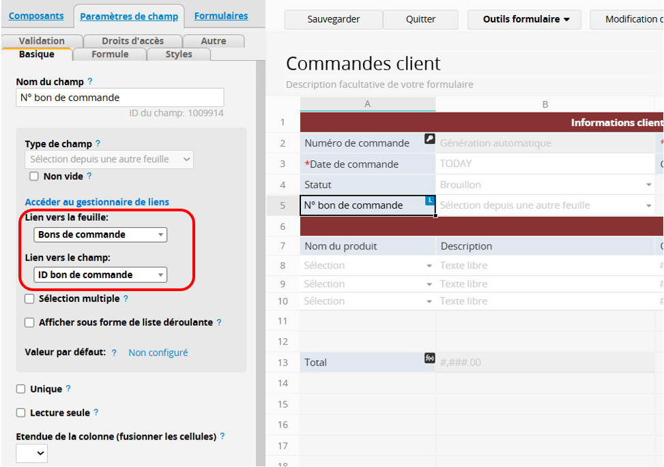The height and width of the screenshot is (467, 664).
Task: Click the key icon on Numéro de commande
Action: tap(429, 138)
